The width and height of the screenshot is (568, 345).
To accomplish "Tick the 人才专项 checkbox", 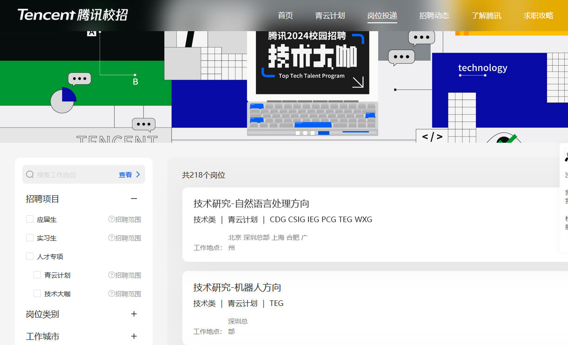I will click(x=30, y=256).
